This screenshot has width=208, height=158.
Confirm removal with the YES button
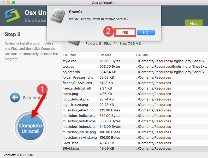click(x=125, y=33)
